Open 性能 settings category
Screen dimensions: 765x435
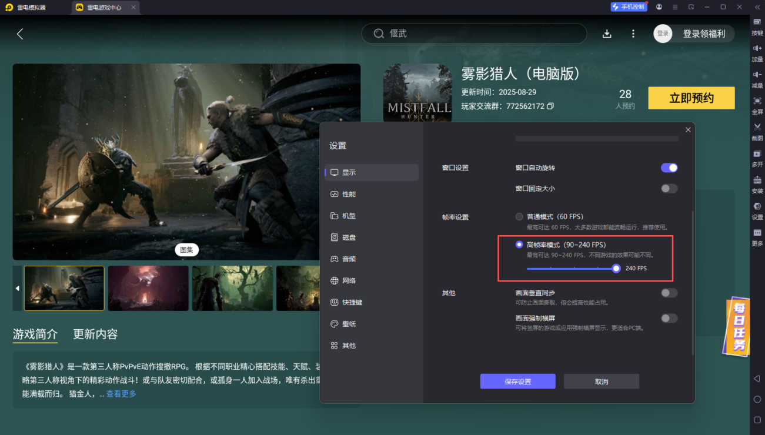click(x=372, y=194)
